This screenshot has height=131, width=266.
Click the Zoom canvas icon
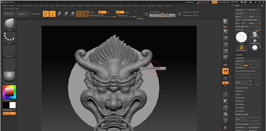point(225,38)
